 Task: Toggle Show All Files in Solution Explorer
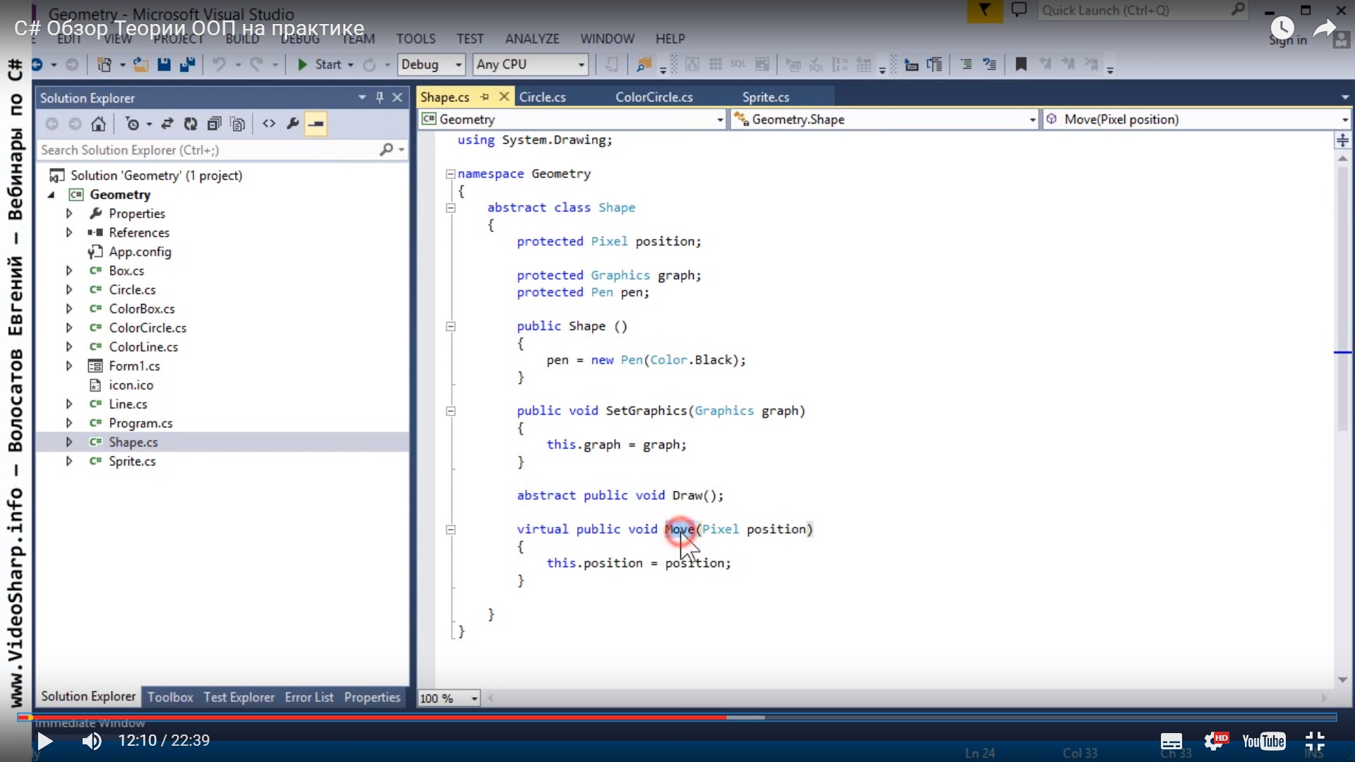point(238,123)
